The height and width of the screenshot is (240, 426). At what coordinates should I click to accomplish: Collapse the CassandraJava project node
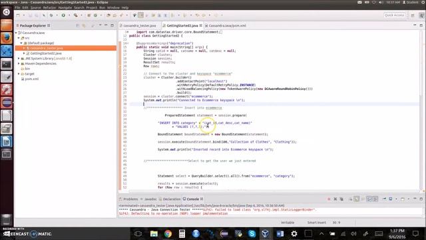[x=16, y=33]
